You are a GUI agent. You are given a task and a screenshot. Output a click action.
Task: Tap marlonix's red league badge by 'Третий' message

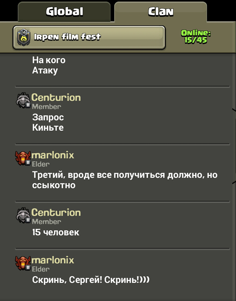[x=23, y=158]
